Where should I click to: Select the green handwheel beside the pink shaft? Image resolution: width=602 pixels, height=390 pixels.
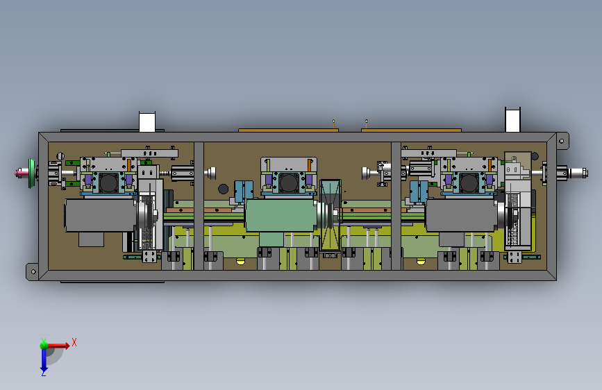click(x=31, y=173)
